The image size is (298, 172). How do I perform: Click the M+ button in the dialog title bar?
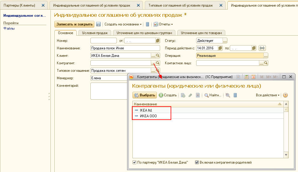coord(269,77)
